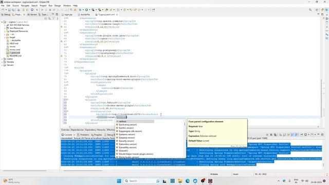Click the Save toolbar icon
The width and height of the screenshot is (329, 185).
point(9,10)
